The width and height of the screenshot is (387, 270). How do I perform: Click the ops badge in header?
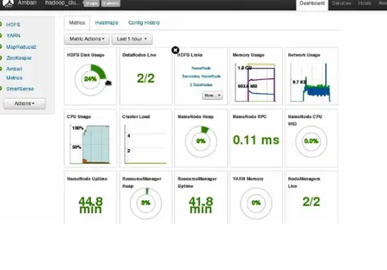click(x=91, y=3)
